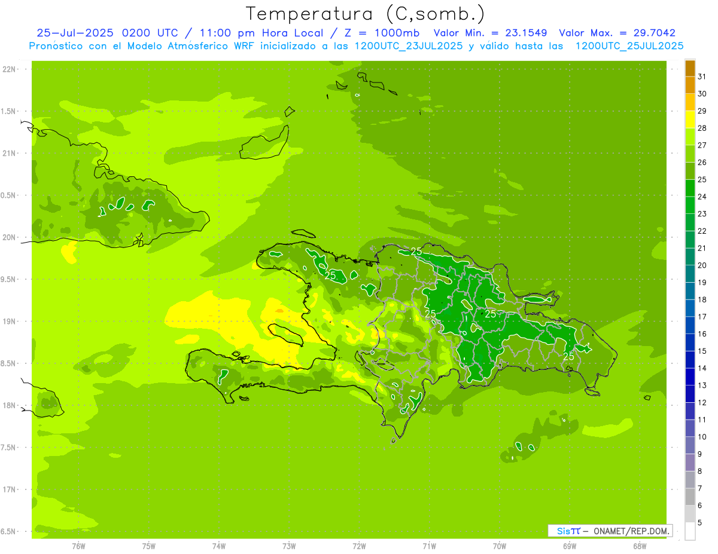
Task: Click the "73W" longitude axis label
Action: click(289, 546)
